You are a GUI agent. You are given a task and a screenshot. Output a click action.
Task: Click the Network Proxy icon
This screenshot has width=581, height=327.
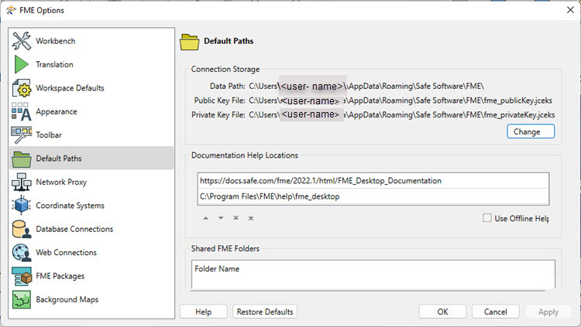pos(22,182)
